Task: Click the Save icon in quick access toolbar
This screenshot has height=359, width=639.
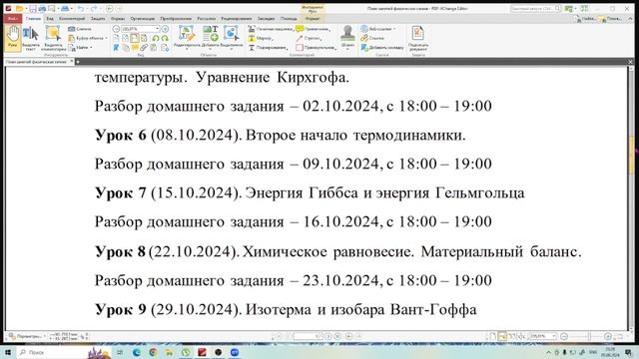Action: pyautogui.click(x=33, y=9)
